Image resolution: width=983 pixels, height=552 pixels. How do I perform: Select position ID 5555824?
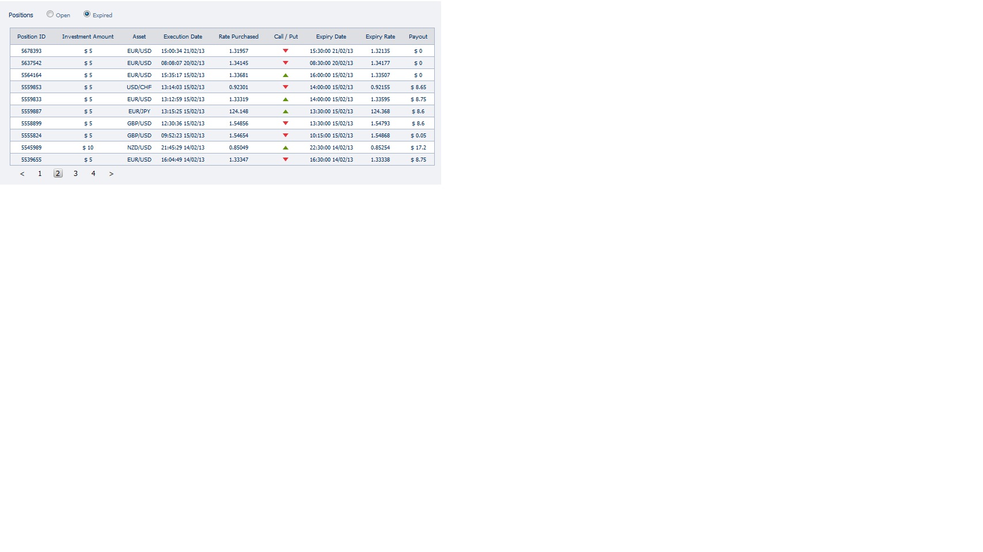31,136
